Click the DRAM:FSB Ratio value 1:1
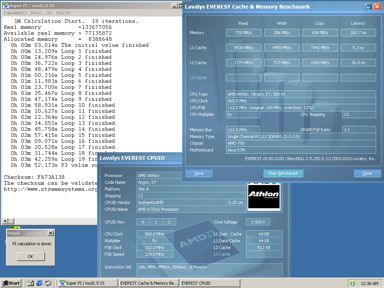 (359, 130)
